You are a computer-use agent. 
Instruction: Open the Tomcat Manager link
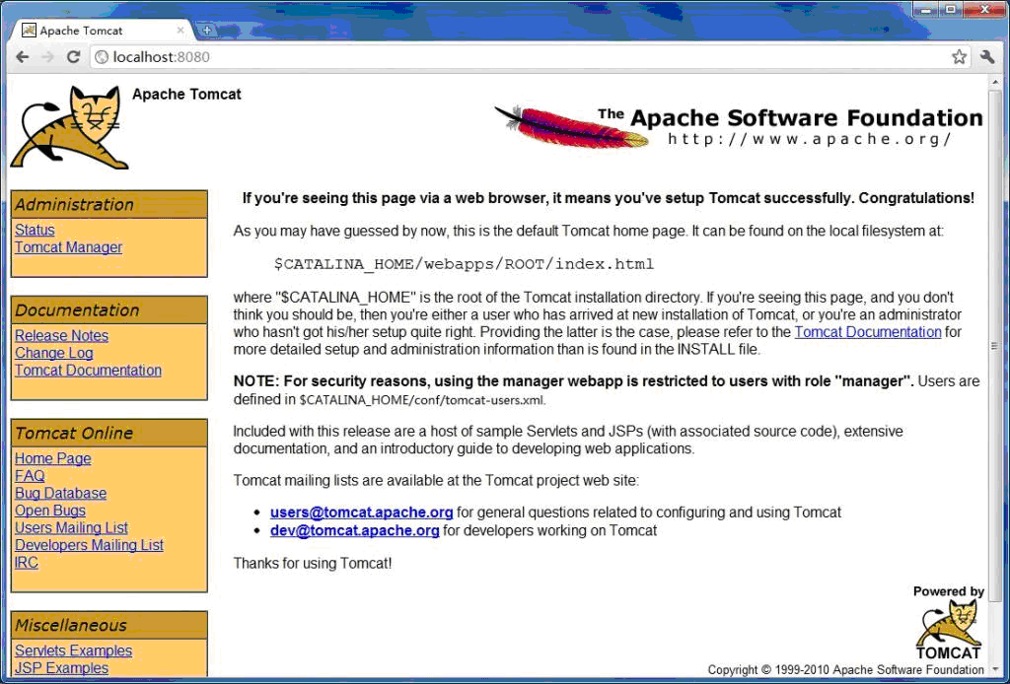coord(68,247)
